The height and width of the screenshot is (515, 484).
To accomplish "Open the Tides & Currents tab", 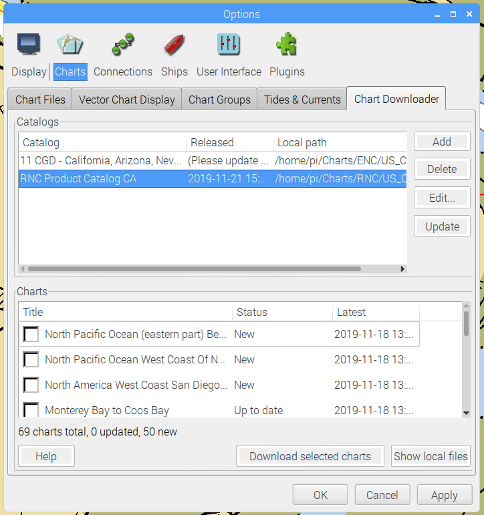I will [302, 100].
